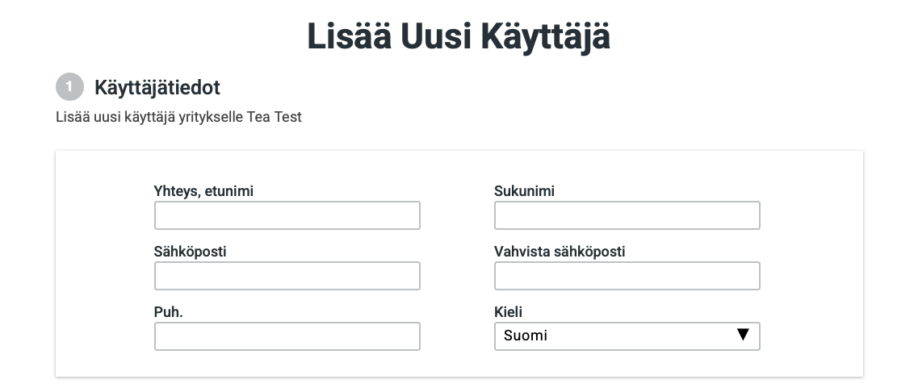This screenshot has width=914, height=392.
Task: Focus the Vahvista sähköposti field
Action: (x=627, y=276)
